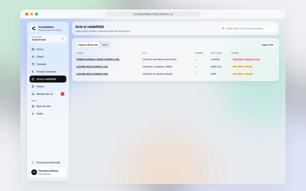
Task: Click the Panou dashboard icon
Action: pyautogui.click(x=33, y=49)
